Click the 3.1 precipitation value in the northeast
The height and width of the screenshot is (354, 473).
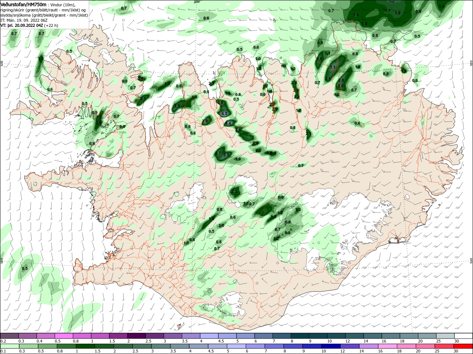tap(333, 67)
